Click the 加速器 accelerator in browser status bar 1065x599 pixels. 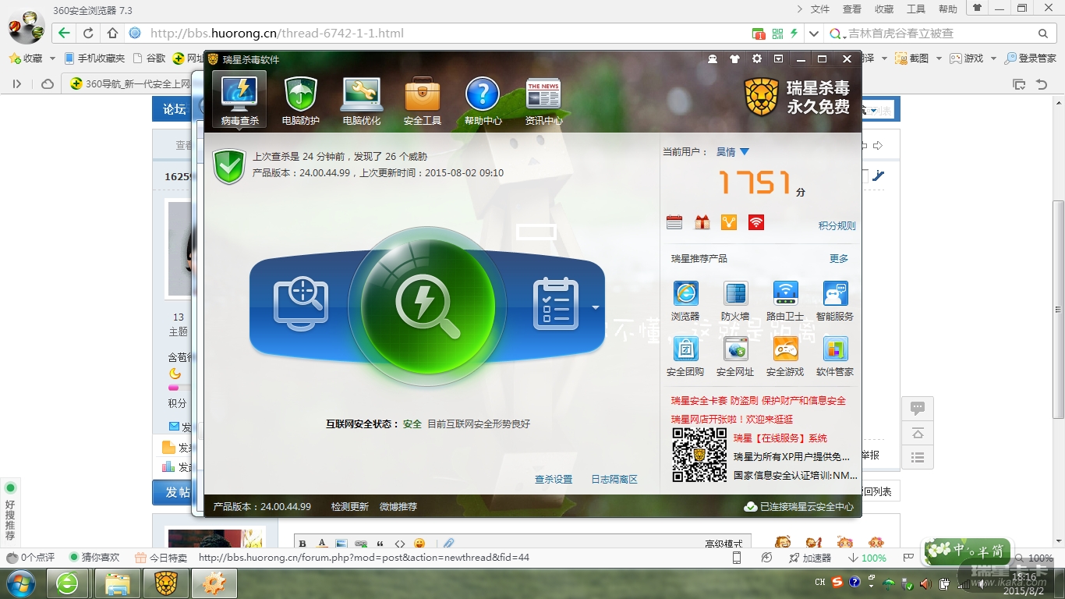point(810,558)
